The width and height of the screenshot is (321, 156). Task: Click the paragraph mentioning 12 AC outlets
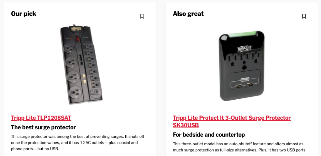coord(78,143)
